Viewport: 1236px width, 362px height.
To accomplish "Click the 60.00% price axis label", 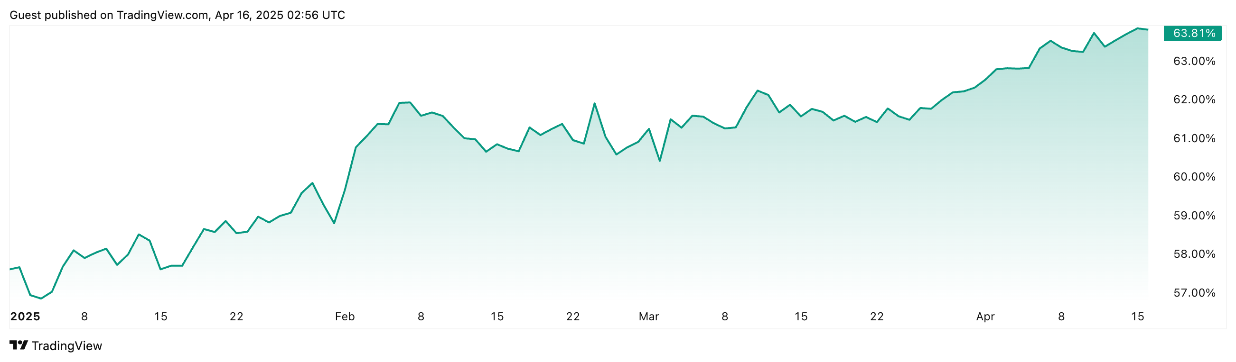I will click(1194, 177).
